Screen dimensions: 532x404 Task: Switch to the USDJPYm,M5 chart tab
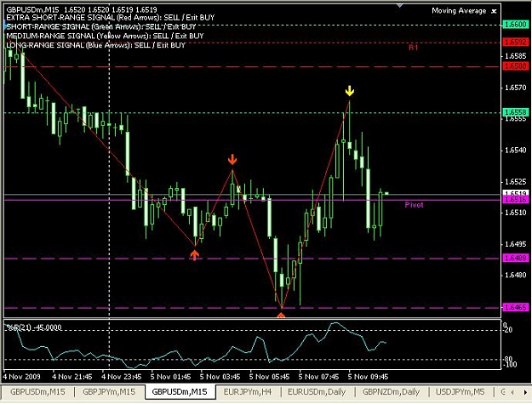point(460,392)
